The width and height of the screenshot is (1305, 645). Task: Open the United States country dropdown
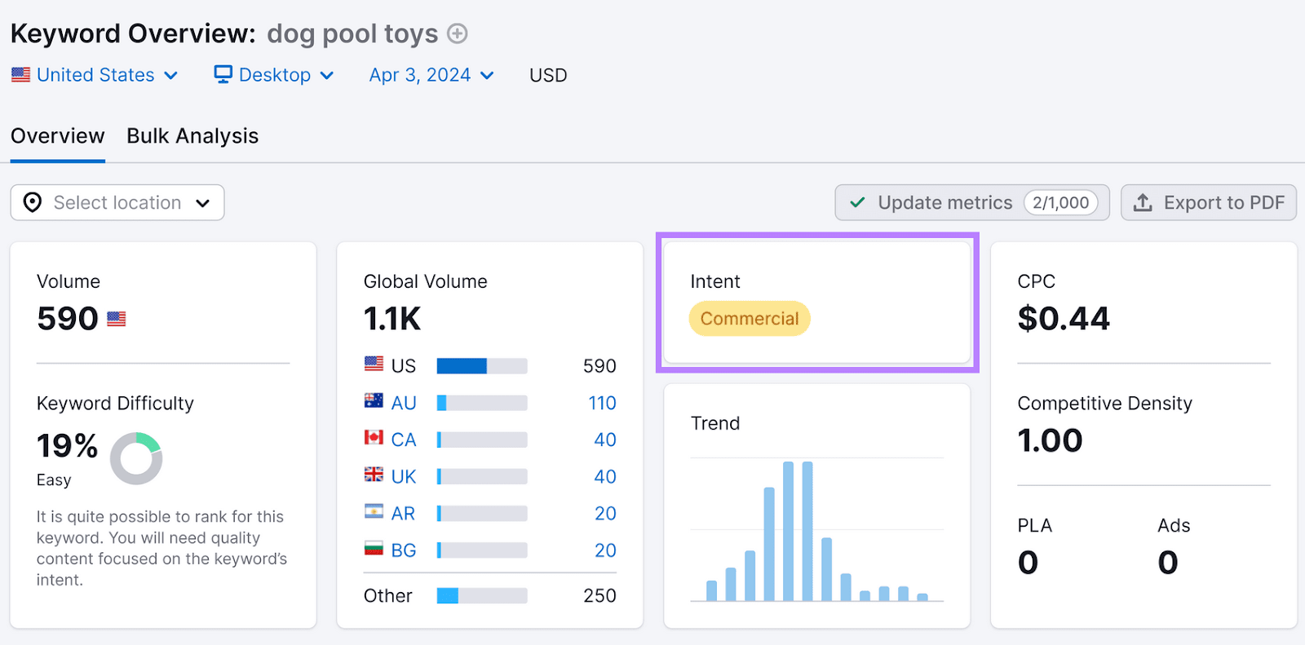click(x=95, y=75)
